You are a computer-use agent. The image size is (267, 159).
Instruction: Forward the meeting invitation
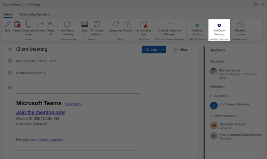click(x=40, y=26)
